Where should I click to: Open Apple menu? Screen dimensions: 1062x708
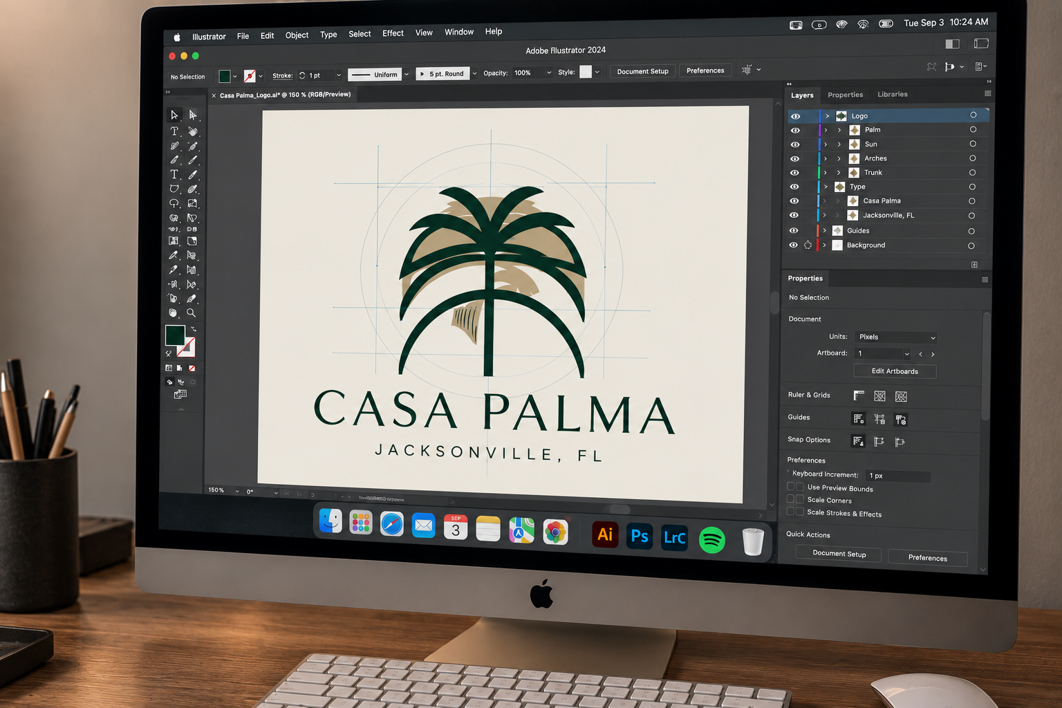[176, 37]
